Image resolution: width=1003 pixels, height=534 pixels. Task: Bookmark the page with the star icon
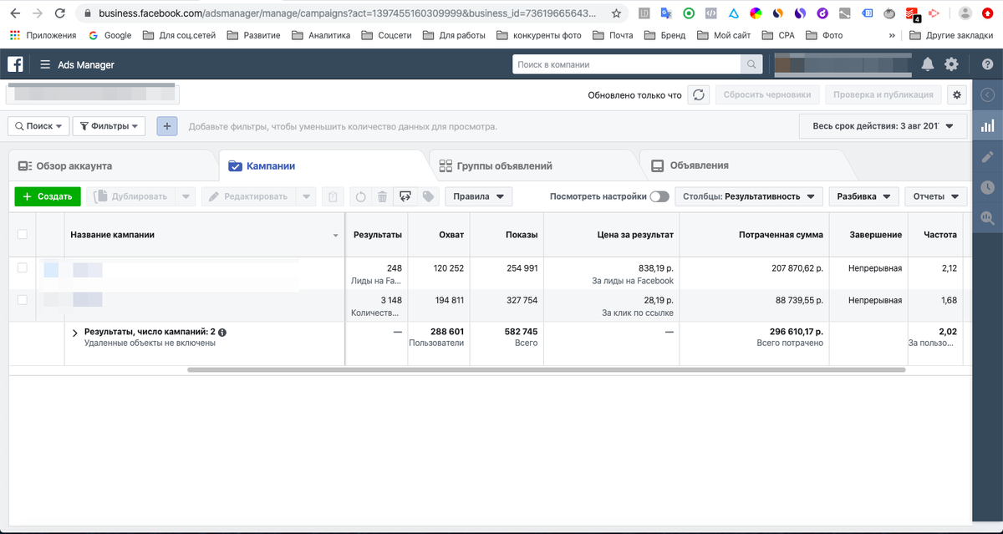pos(616,13)
